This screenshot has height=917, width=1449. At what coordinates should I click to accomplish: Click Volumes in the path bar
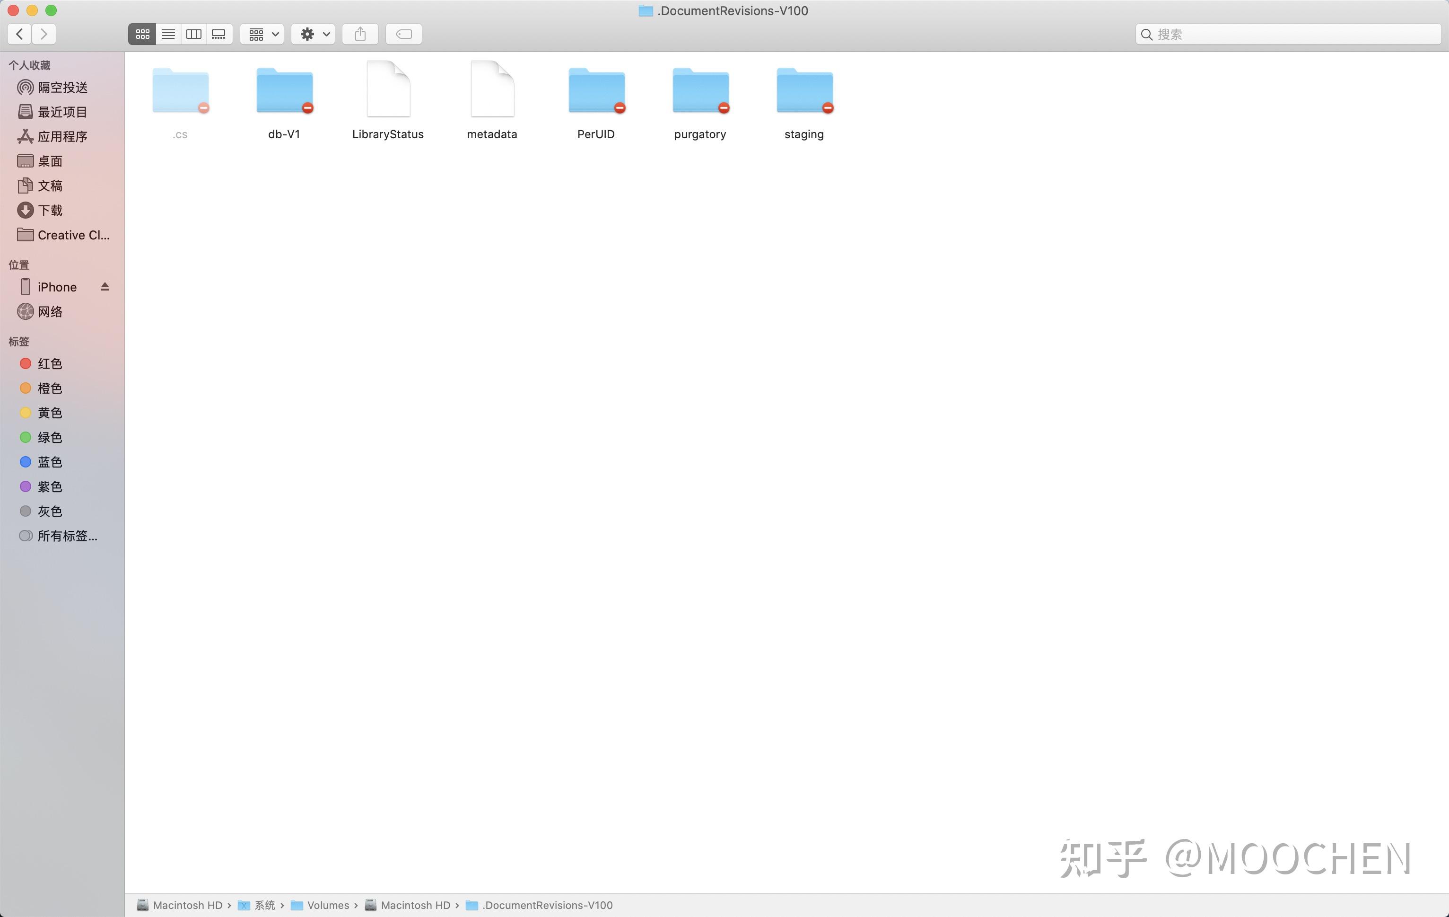tap(327, 905)
